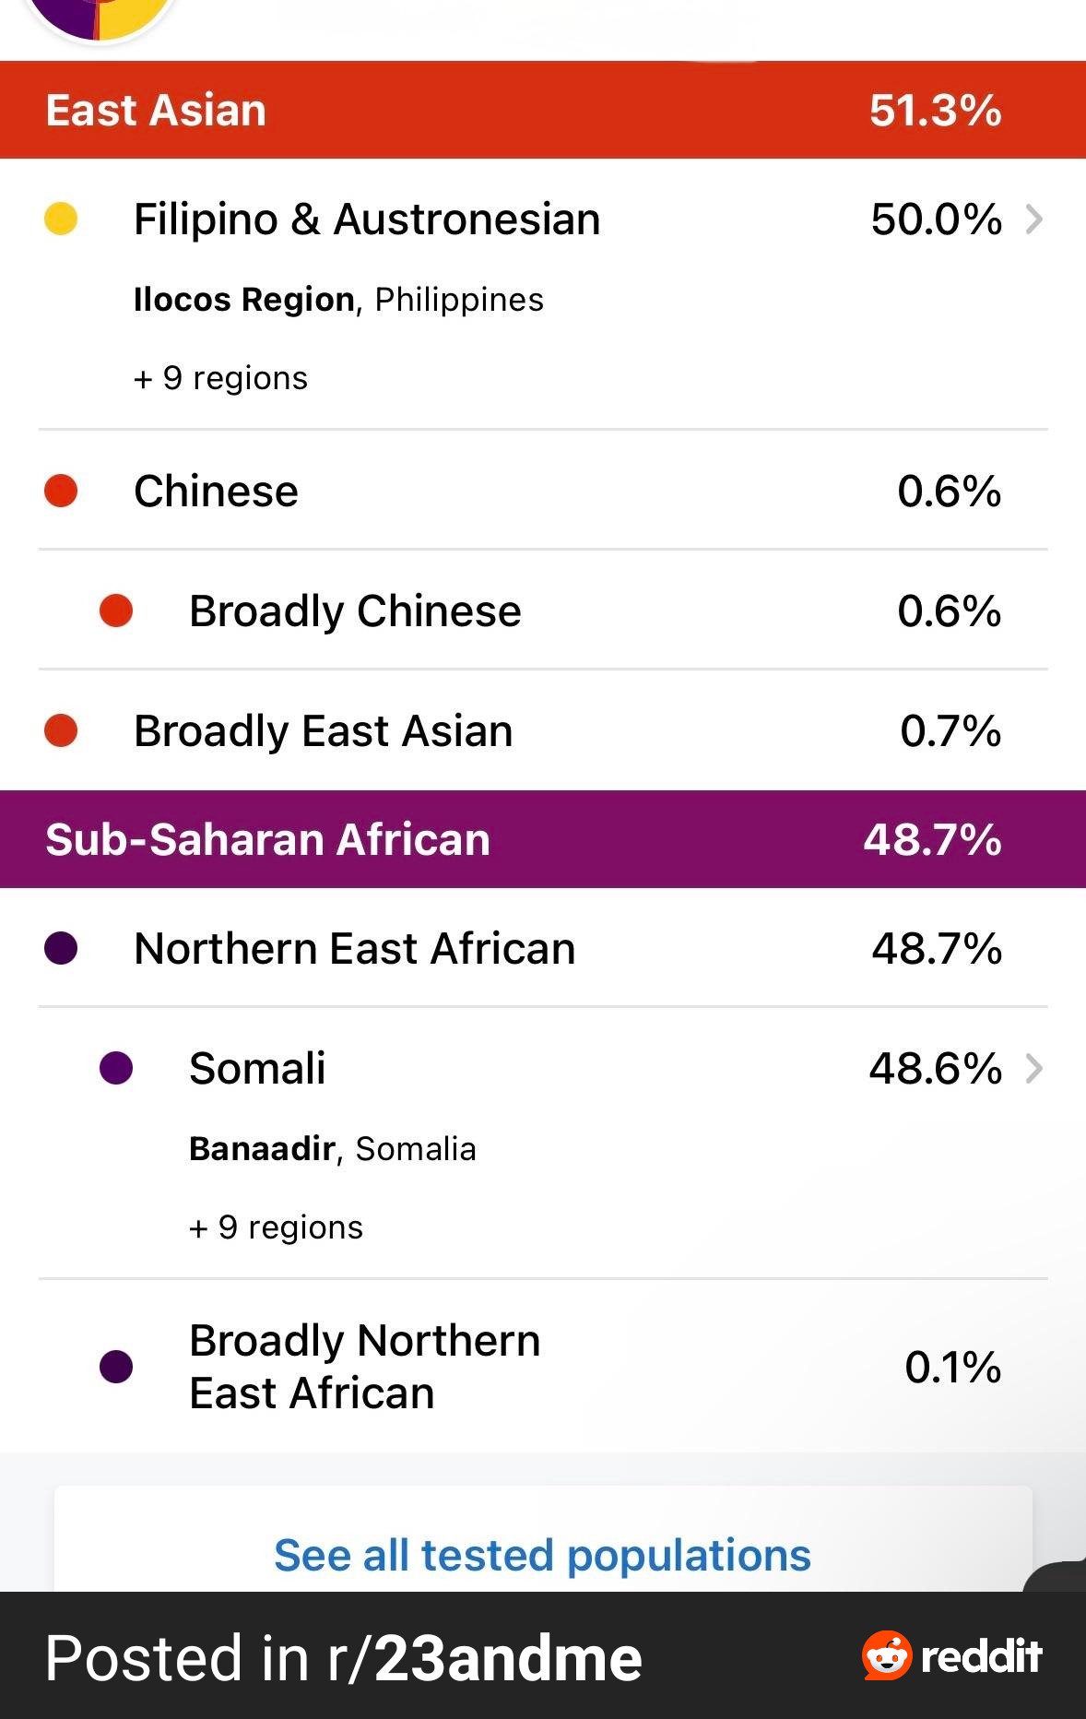Click yellow dot beside Filipino & Austronesian
This screenshot has height=1719, width=1086.
(x=61, y=219)
